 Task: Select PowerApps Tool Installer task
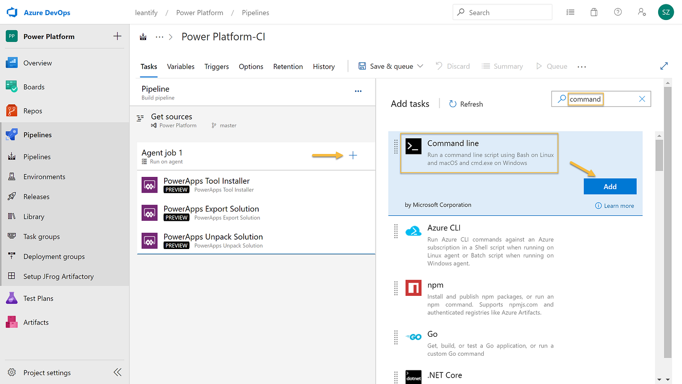click(256, 185)
